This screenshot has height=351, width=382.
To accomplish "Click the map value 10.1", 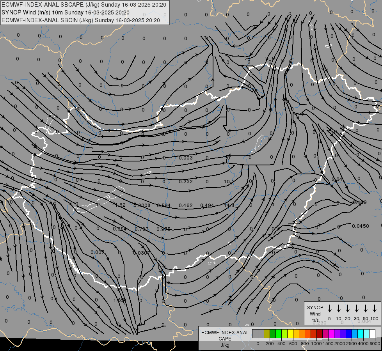I will (x=229, y=181).
